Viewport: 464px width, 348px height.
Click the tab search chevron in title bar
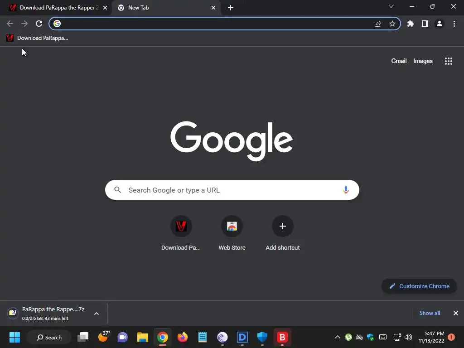(x=391, y=6)
